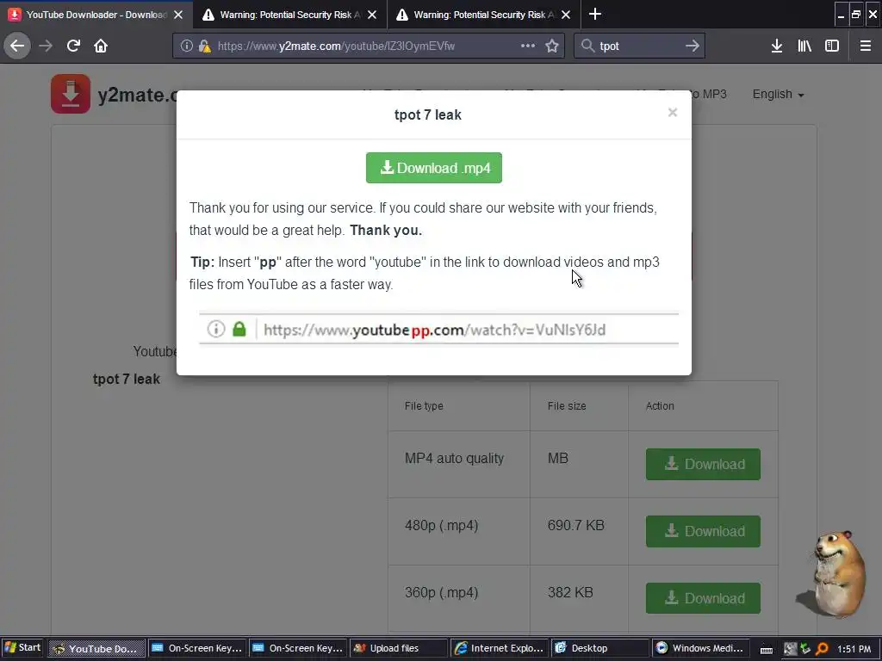Click the y2mate red download logo

point(71,94)
